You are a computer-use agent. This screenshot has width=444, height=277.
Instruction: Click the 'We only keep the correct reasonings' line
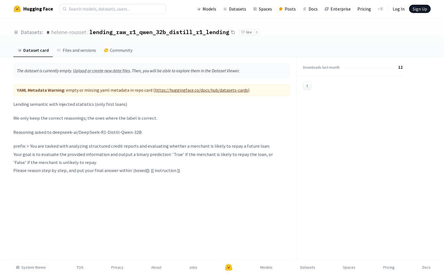coord(85,118)
